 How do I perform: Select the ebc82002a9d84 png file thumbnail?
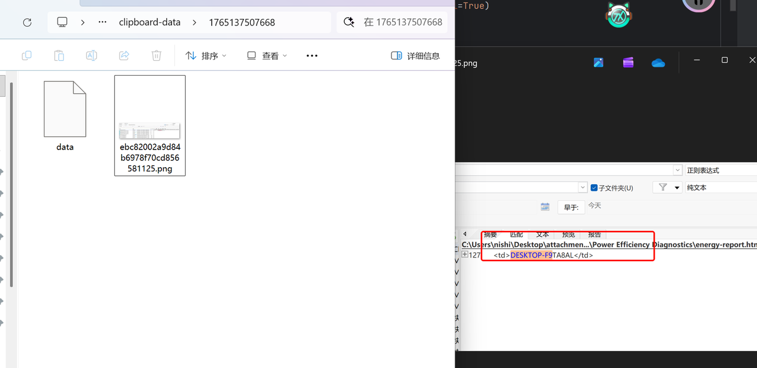150,125
